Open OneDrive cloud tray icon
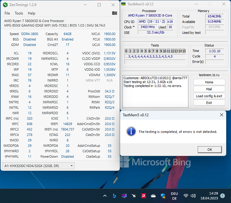This screenshot has height=203, width=231. point(153,196)
